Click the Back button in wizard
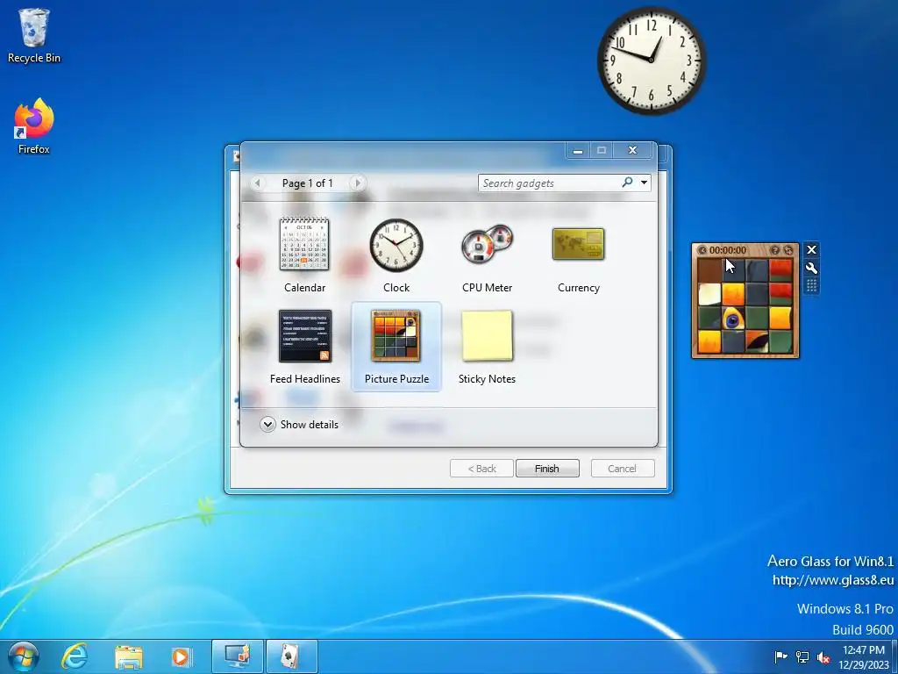The height and width of the screenshot is (674, 898). pos(481,469)
